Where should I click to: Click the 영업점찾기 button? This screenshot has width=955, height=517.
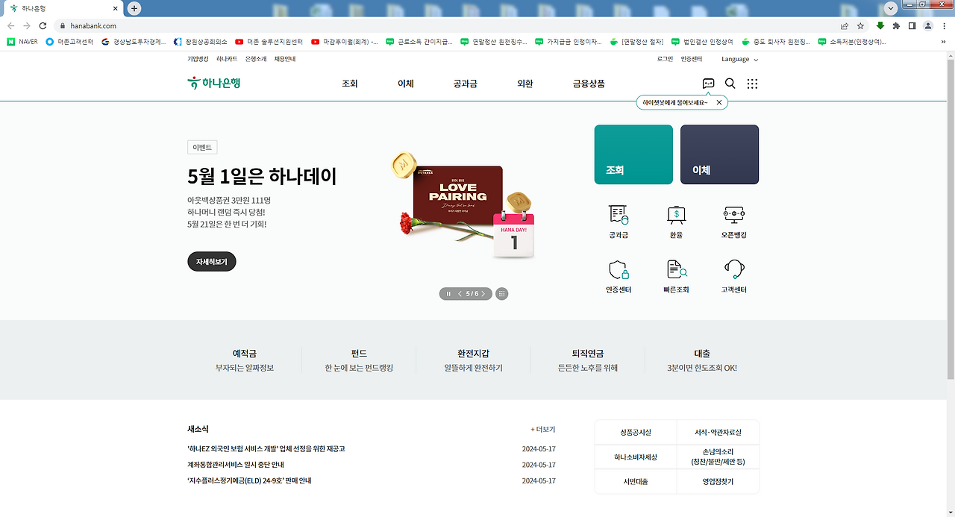718,482
